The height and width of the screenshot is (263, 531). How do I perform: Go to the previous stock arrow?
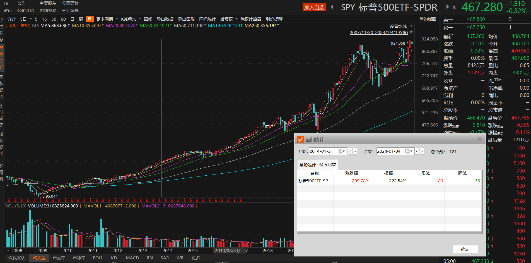pos(332,7)
